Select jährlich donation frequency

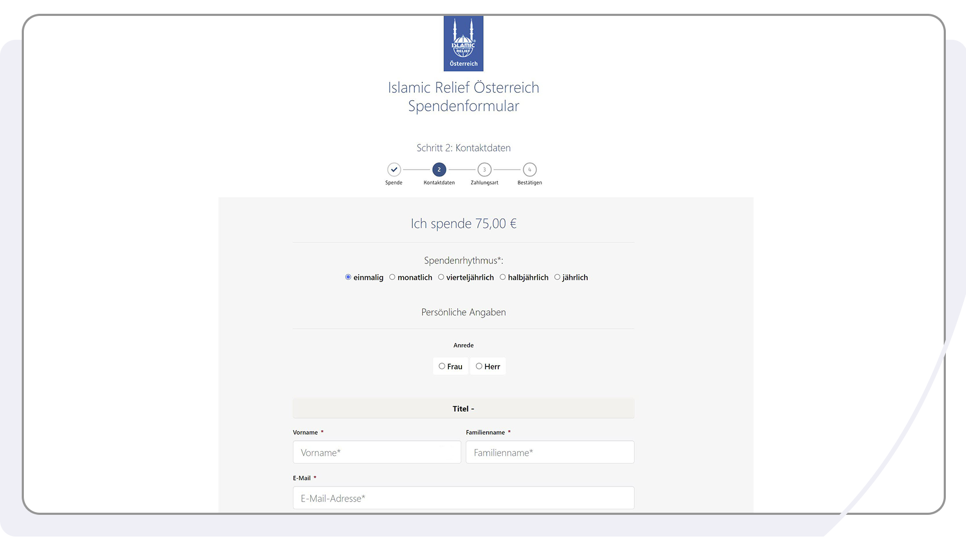coord(557,277)
